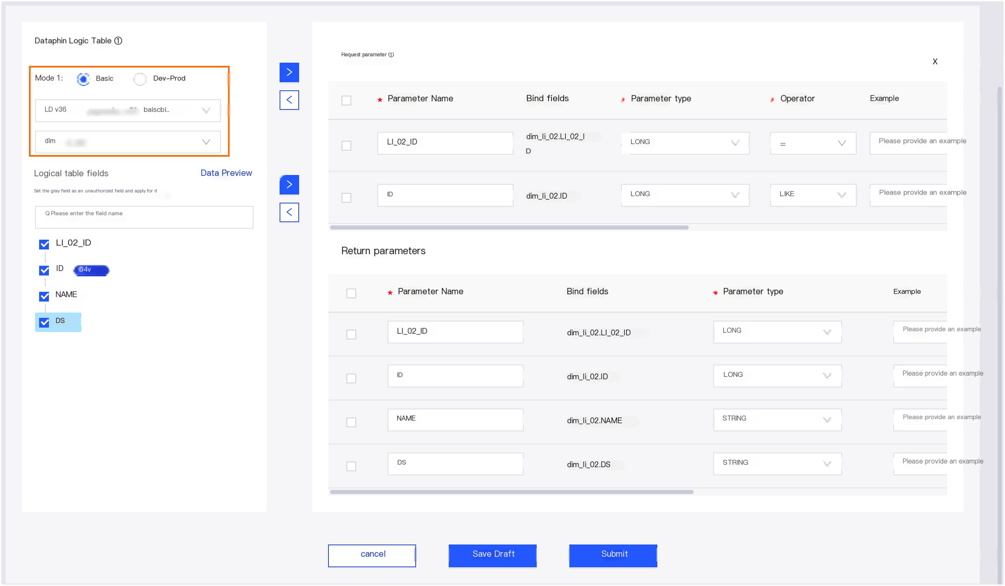Open the LIKE operator dropdown for ID
Screen dimensions: 1005x586
[812, 195]
